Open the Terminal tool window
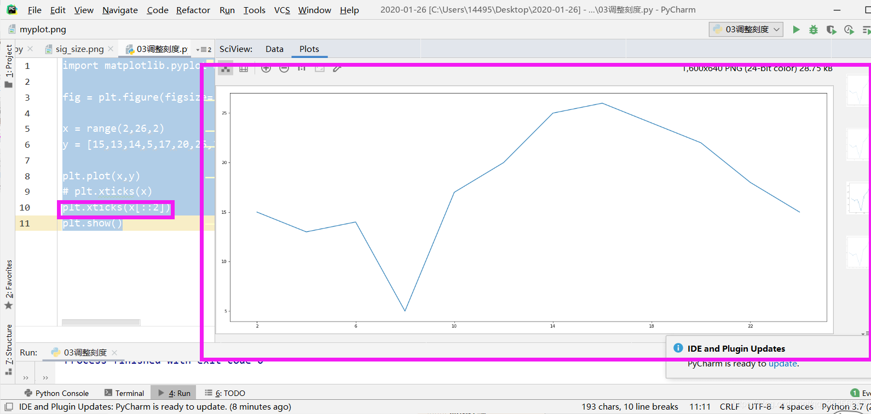Viewport: 871px width, 414px height. point(124,393)
